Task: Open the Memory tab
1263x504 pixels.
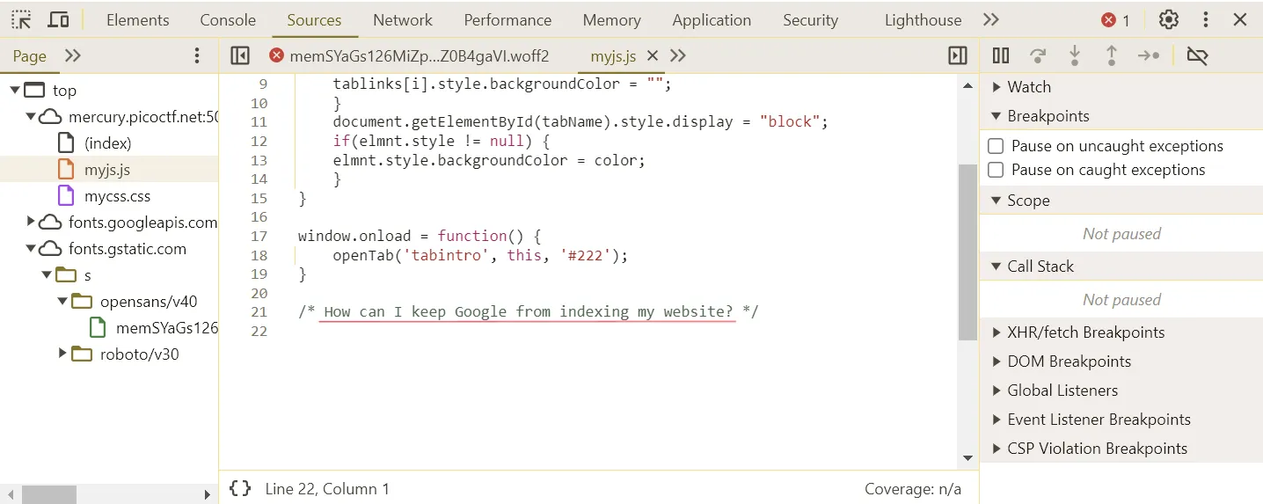Action: tap(611, 19)
